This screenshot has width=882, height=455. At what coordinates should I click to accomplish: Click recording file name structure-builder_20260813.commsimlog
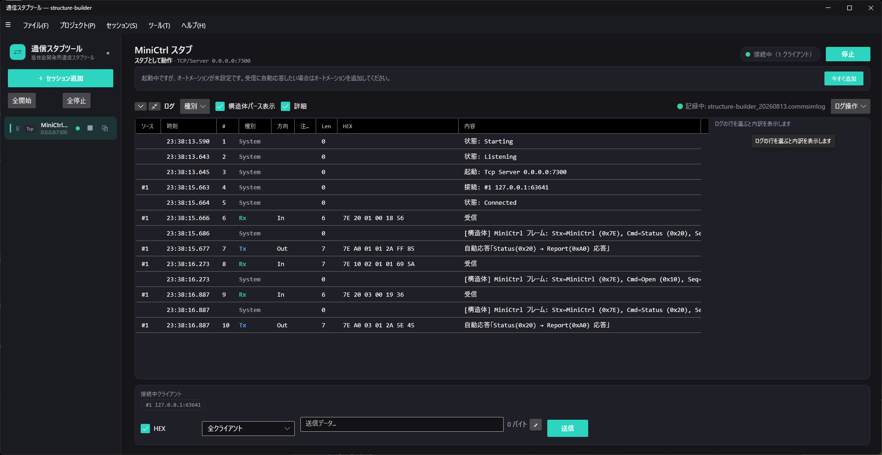click(766, 106)
